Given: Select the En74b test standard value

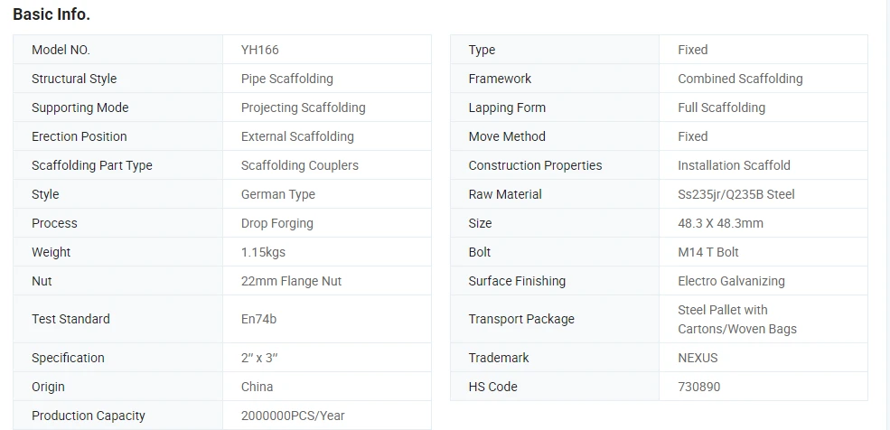Looking at the screenshot, I should [258, 320].
